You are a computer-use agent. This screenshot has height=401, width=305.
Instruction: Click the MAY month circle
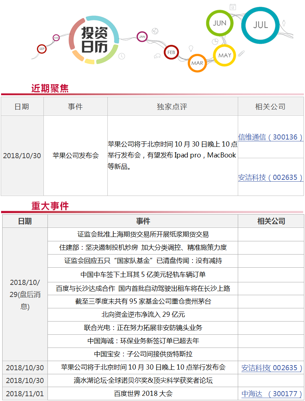[224, 55]
